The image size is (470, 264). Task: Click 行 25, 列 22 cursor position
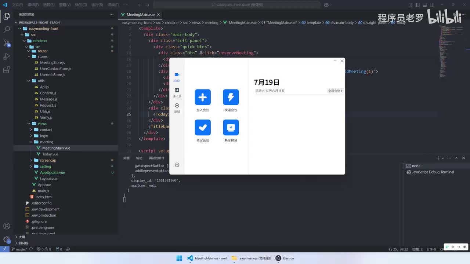tap(398, 249)
